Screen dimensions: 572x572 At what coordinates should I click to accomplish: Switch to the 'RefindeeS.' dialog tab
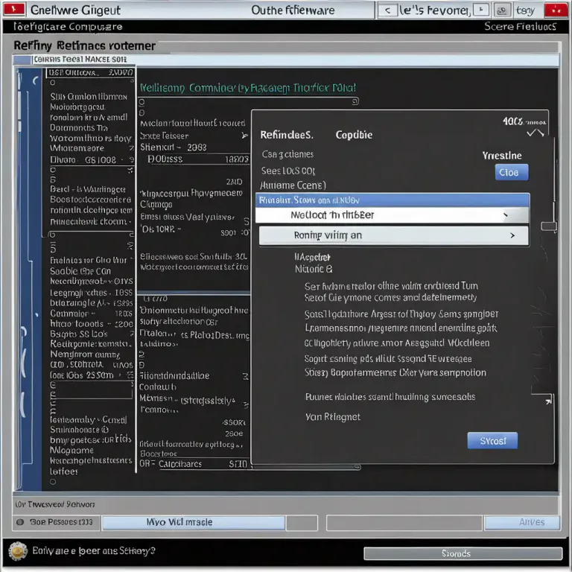click(x=286, y=135)
